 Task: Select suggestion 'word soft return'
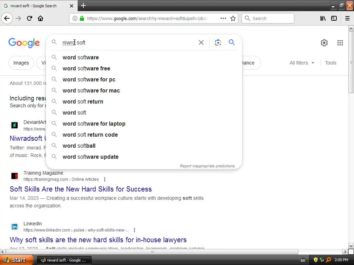coord(144,102)
